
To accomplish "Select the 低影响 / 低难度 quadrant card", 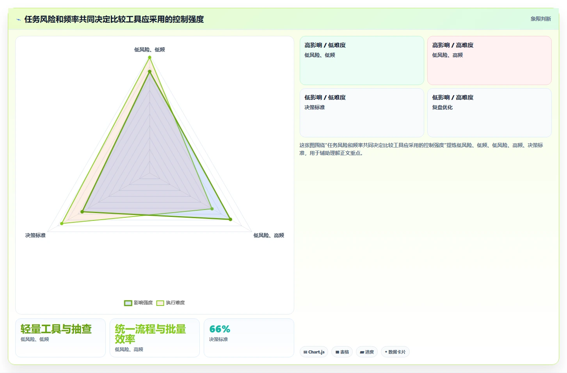I will click(x=362, y=113).
